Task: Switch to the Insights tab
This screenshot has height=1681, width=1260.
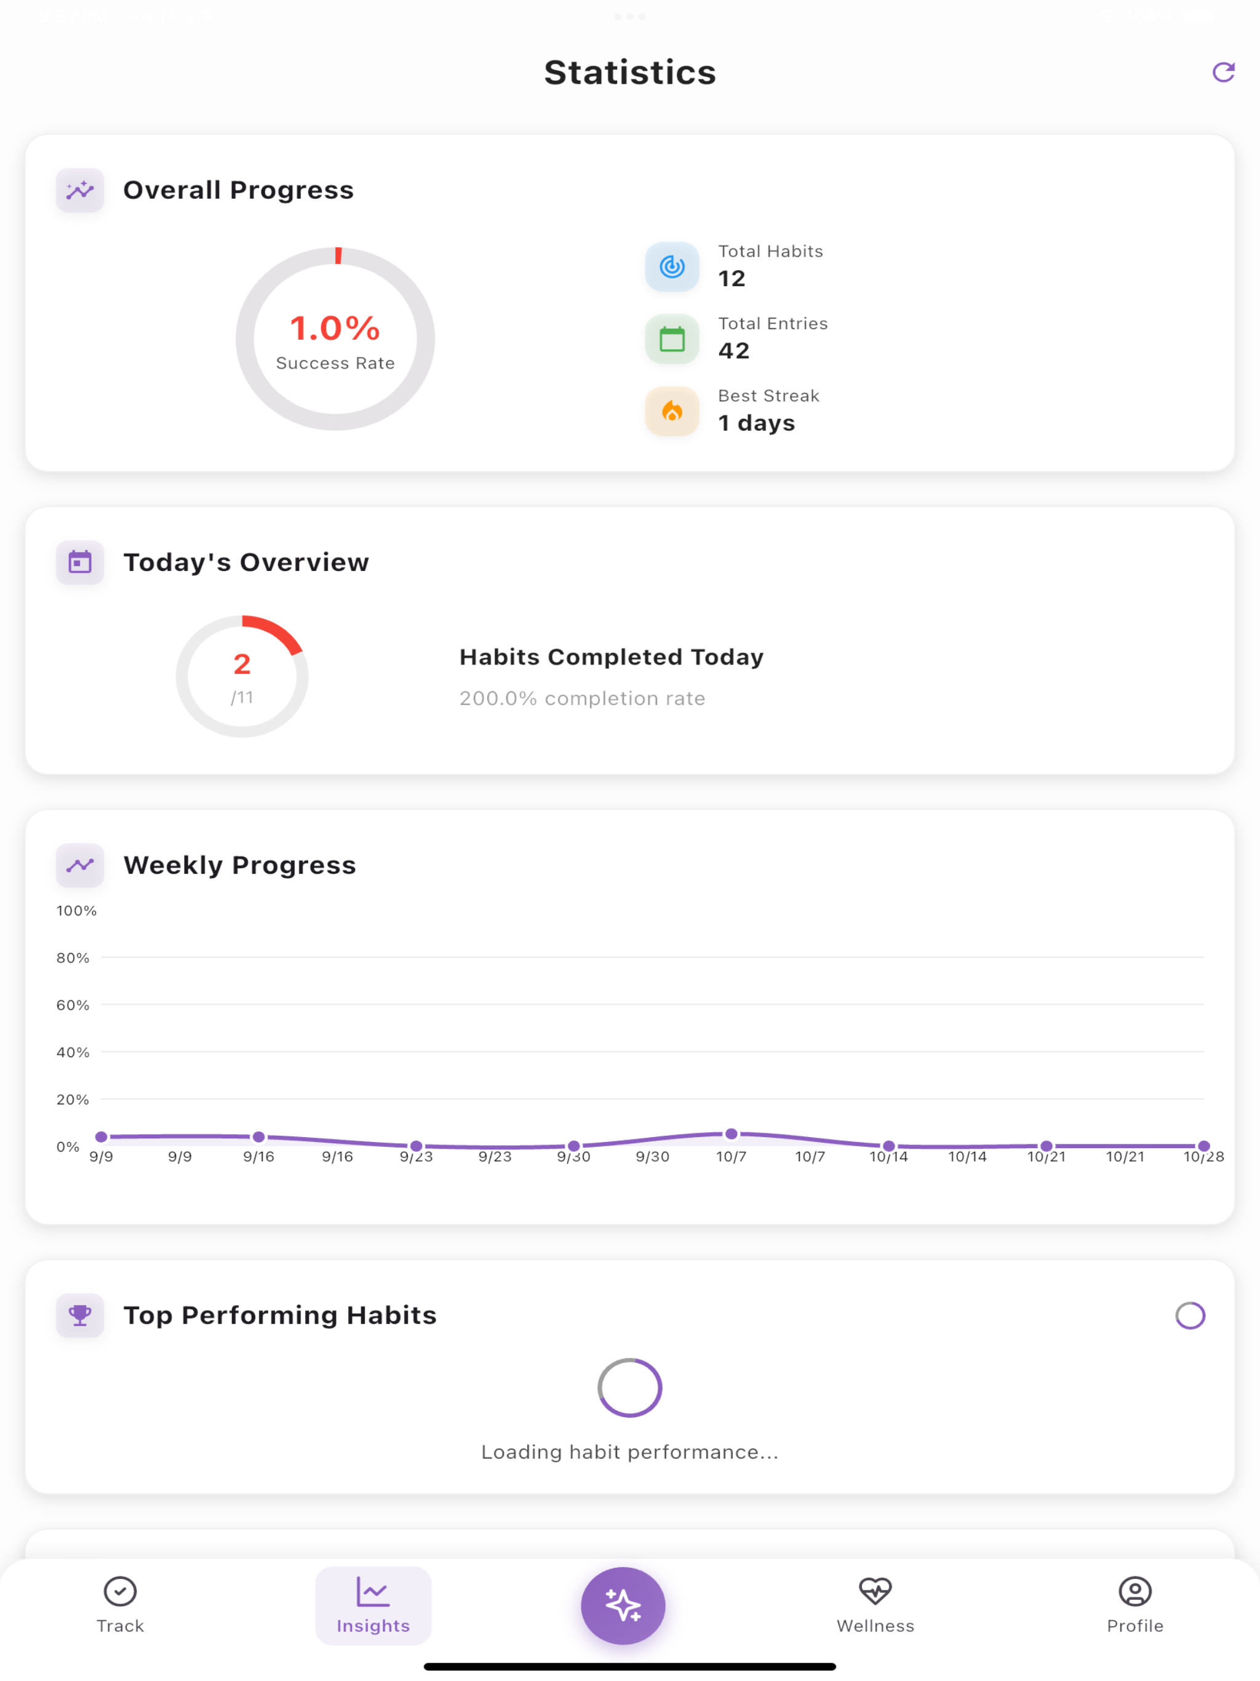Action: click(373, 1605)
